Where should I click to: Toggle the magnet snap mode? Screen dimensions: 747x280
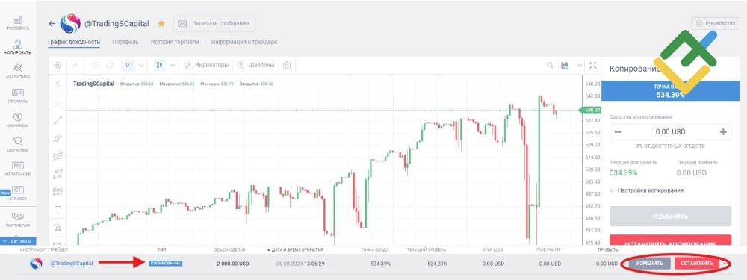[x=58, y=227]
